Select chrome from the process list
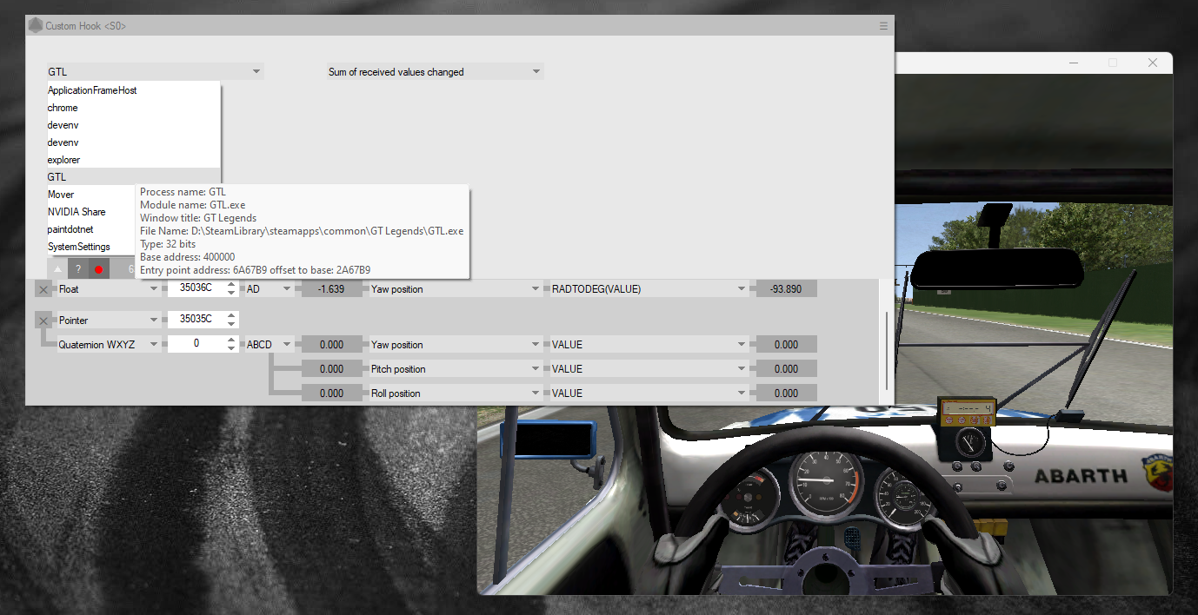 pos(63,108)
